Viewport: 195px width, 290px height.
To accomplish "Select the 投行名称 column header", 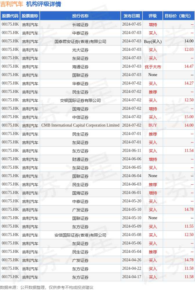I will click(x=80, y=16).
